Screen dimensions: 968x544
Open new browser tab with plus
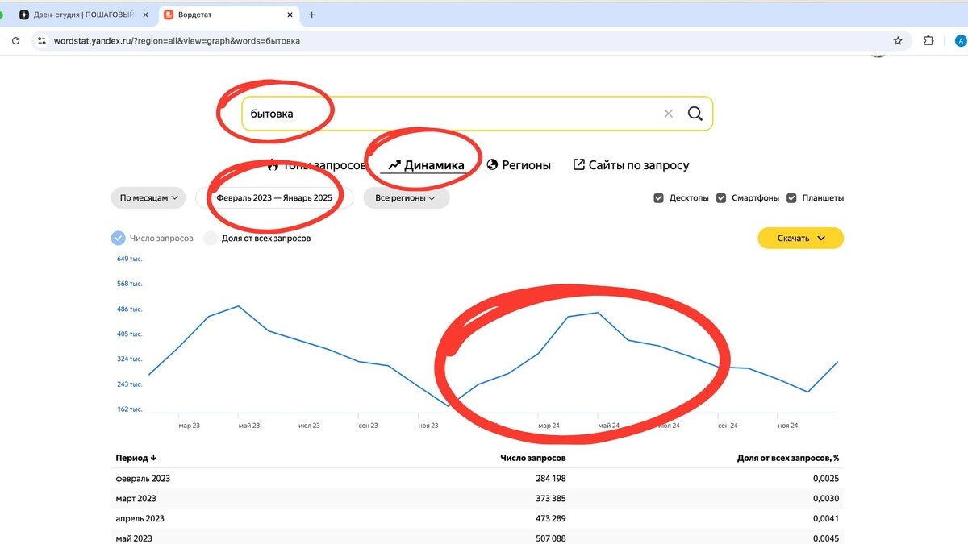312,15
